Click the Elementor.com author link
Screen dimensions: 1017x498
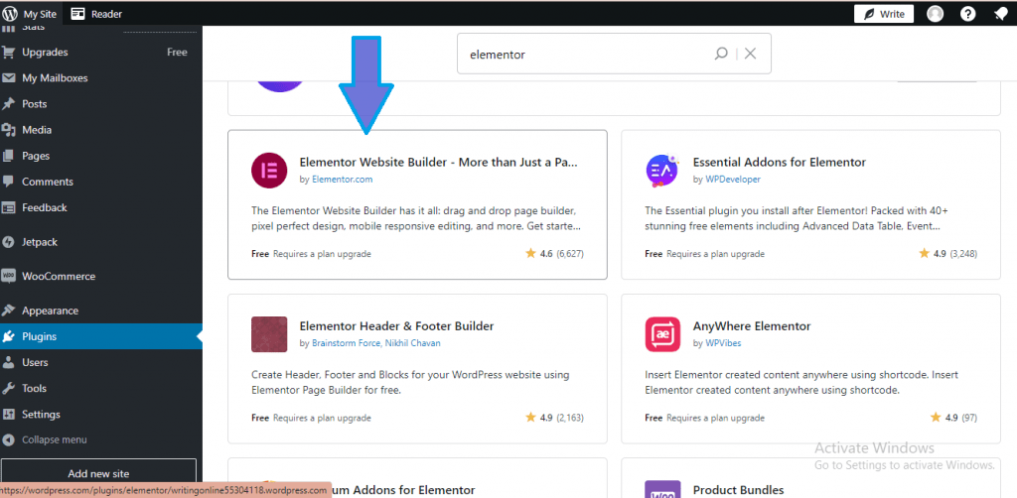tap(343, 180)
